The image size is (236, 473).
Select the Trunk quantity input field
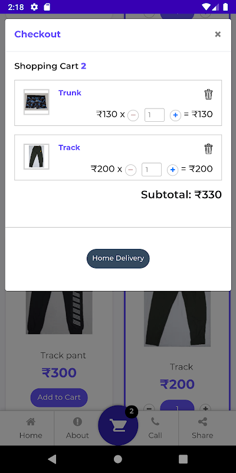click(x=155, y=115)
